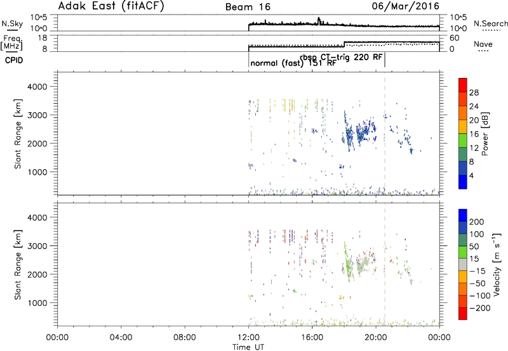This screenshot has width=508, height=351.
Task: Click the '20:00' time tick label
Action: point(375,338)
